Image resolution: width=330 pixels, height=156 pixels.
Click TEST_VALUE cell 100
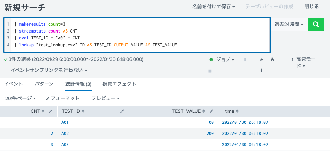coord(210,122)
